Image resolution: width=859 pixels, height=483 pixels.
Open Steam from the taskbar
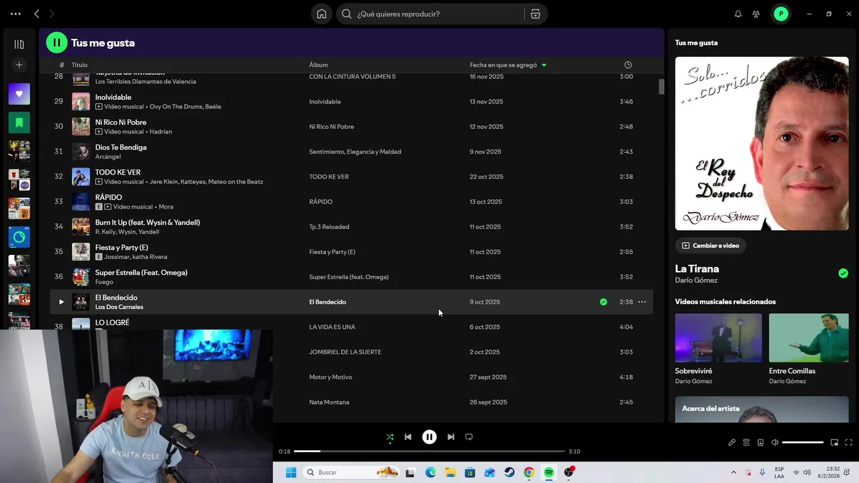tap(509, 472)
